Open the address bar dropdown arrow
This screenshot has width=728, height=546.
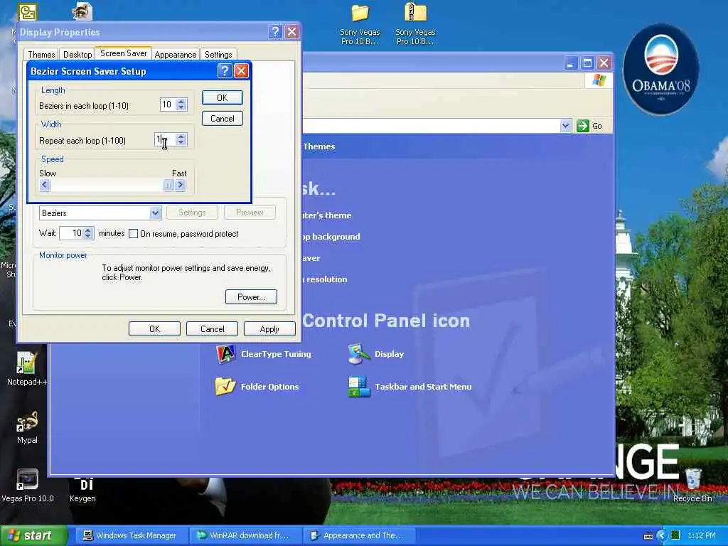(565, 126)
